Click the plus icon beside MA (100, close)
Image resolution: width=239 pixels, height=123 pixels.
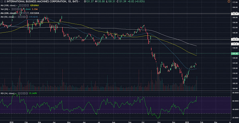tap(25, 5)
